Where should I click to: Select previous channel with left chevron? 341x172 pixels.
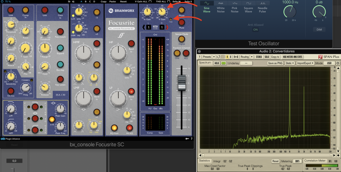pos(144,27)
